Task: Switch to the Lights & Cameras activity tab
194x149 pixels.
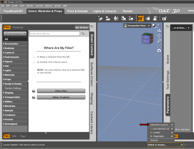Action: [104, 11]
